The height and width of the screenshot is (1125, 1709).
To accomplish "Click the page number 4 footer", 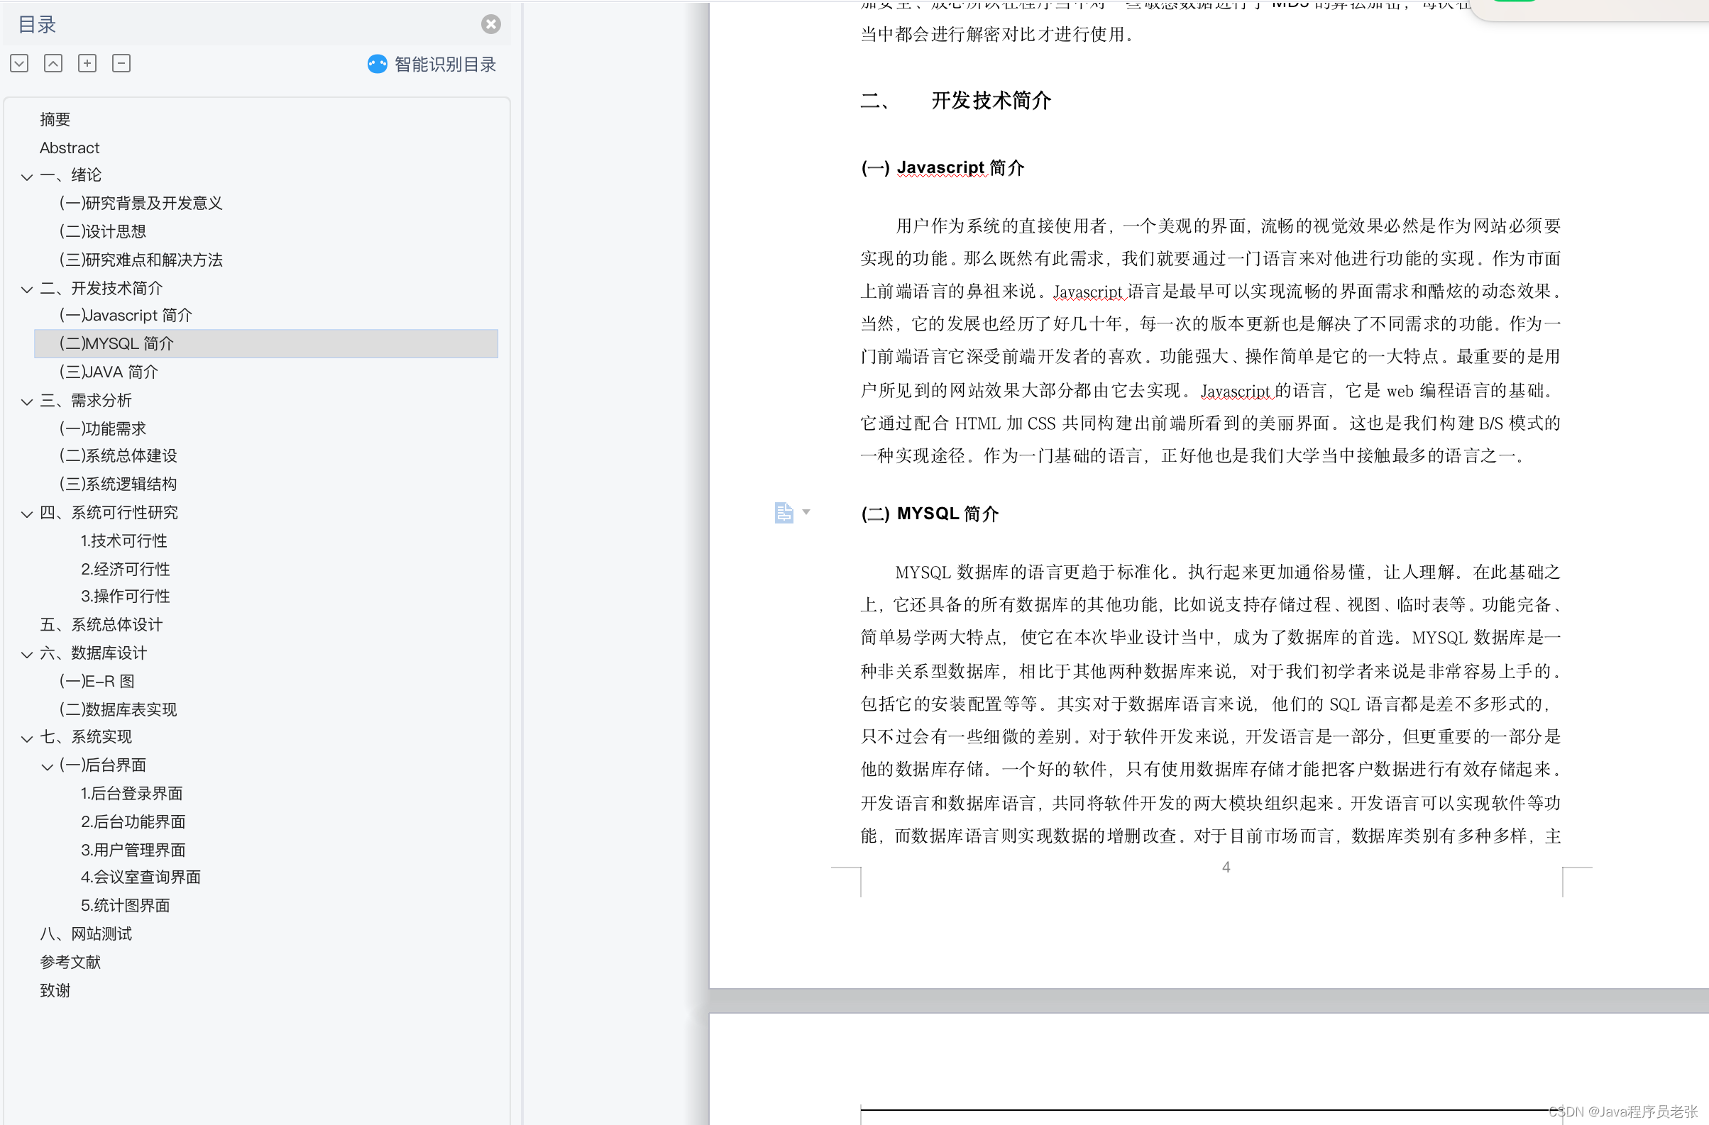I will coord(1226,867).
